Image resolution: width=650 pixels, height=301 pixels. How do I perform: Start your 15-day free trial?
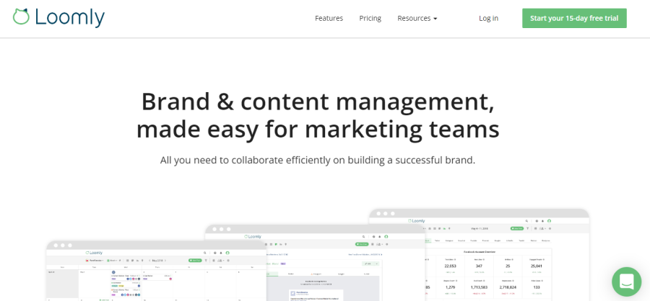tap(574, 18)
